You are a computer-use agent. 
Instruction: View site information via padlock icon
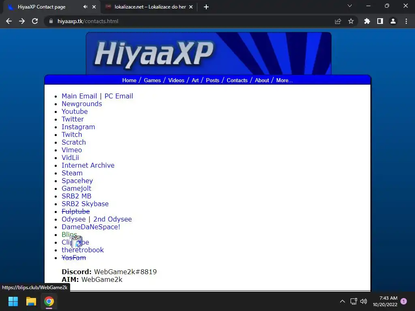coord(51,21)
